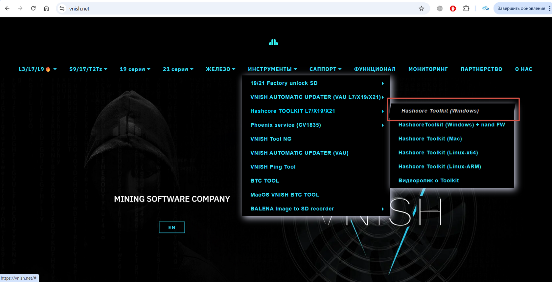
Task: Switch language with the EN button
Action: point(172,228)
